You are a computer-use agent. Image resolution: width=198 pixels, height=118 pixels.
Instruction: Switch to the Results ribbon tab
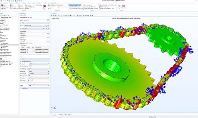39,3
